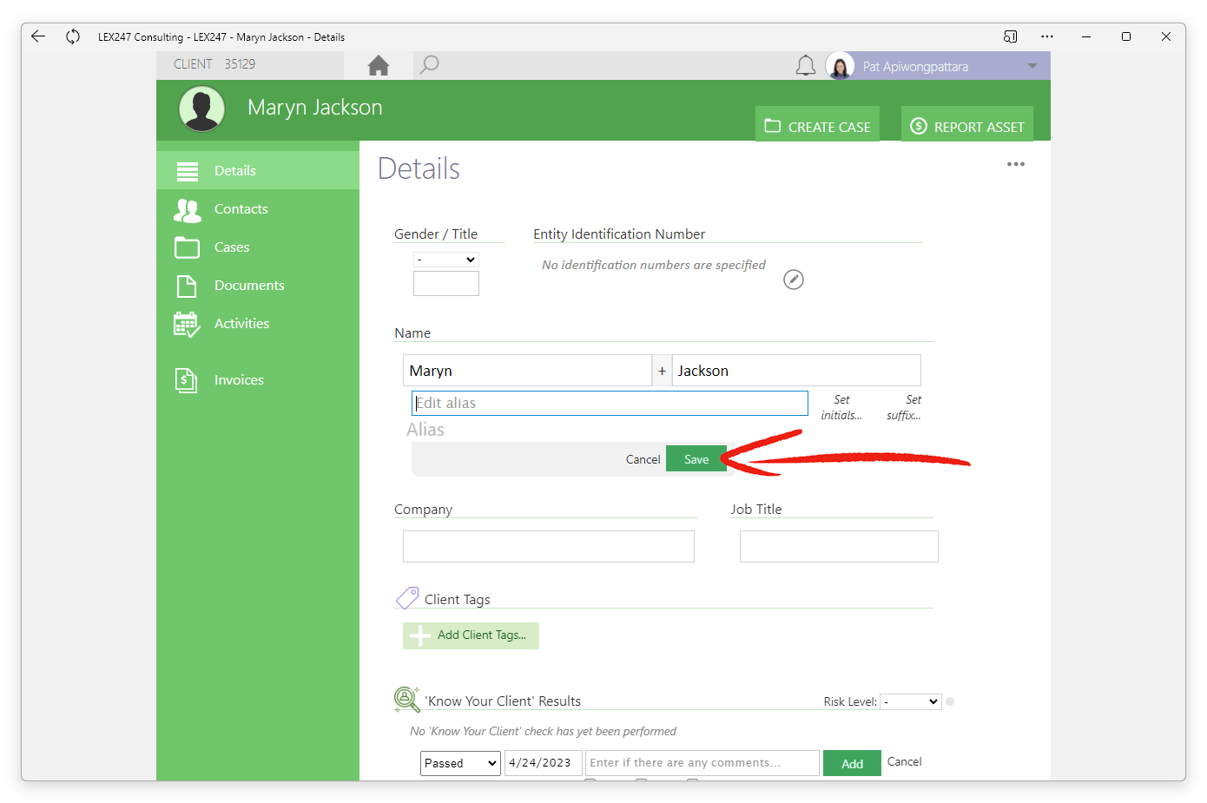Open the Invoices sidebar item
This screenshot has height=803, width=1207.
[258, 379]
